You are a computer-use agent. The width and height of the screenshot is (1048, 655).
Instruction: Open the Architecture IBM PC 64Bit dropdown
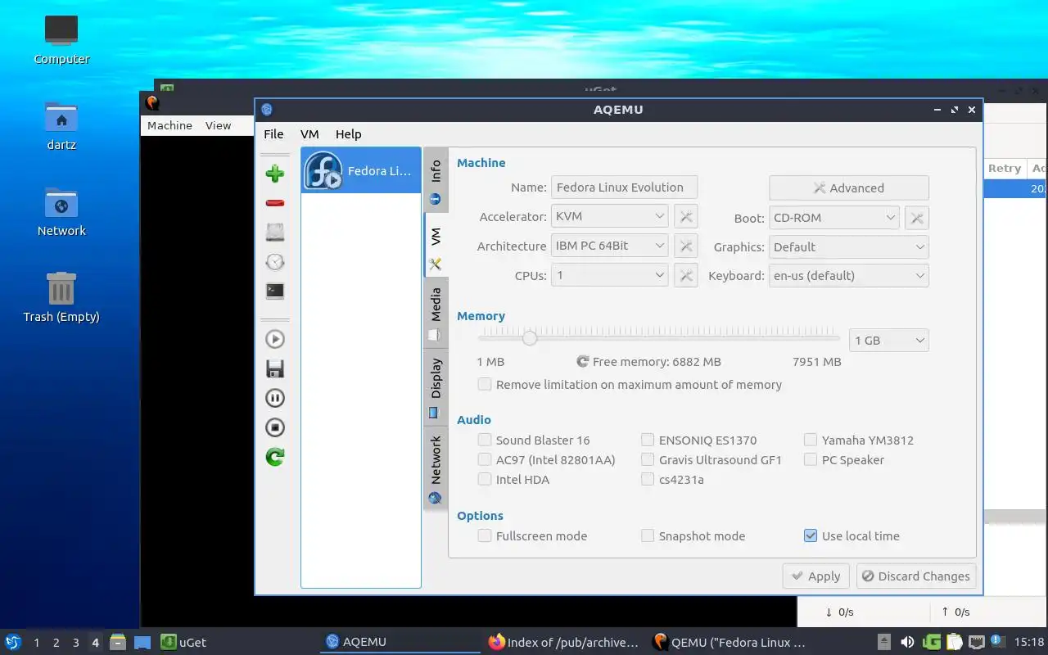click(610, 246)
